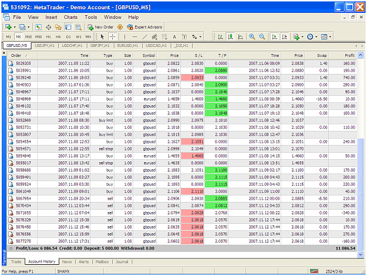
Task: Click the Symbol column header
Action: pyautogui.click(x=145, y=55)
